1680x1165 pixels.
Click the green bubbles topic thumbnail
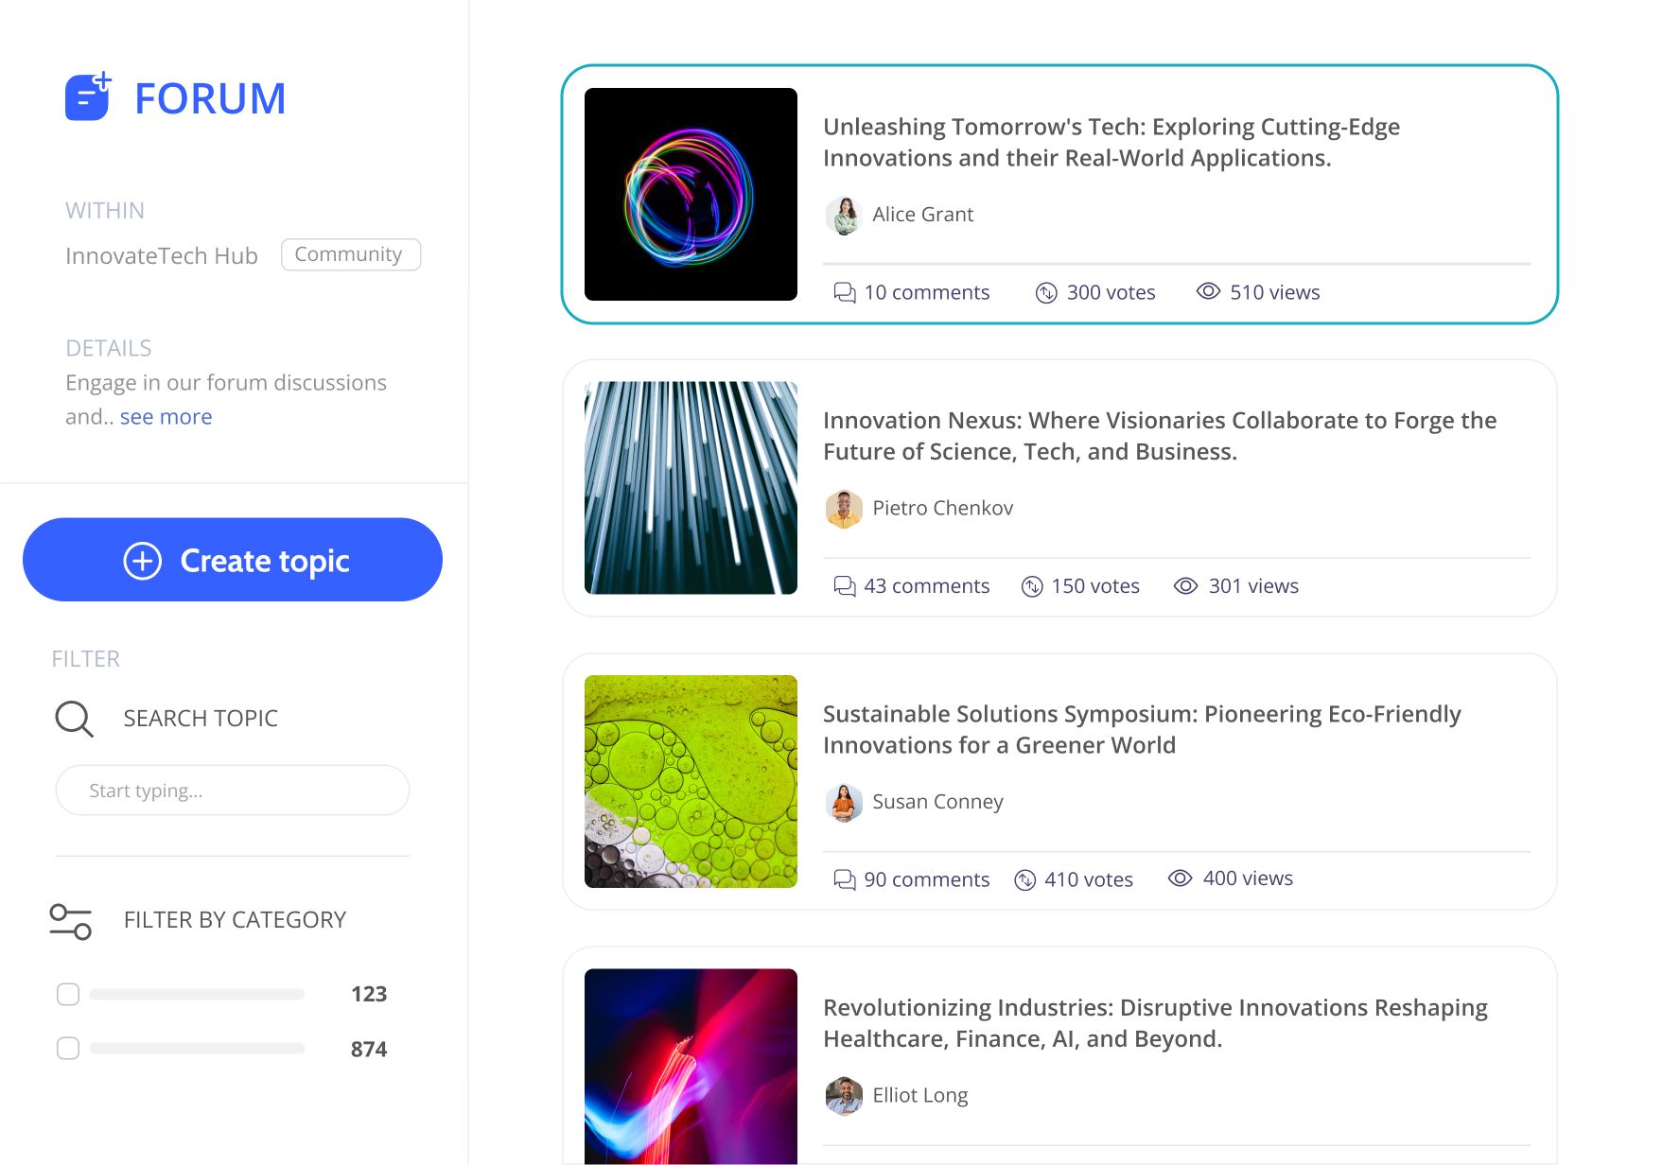[691, 781]
